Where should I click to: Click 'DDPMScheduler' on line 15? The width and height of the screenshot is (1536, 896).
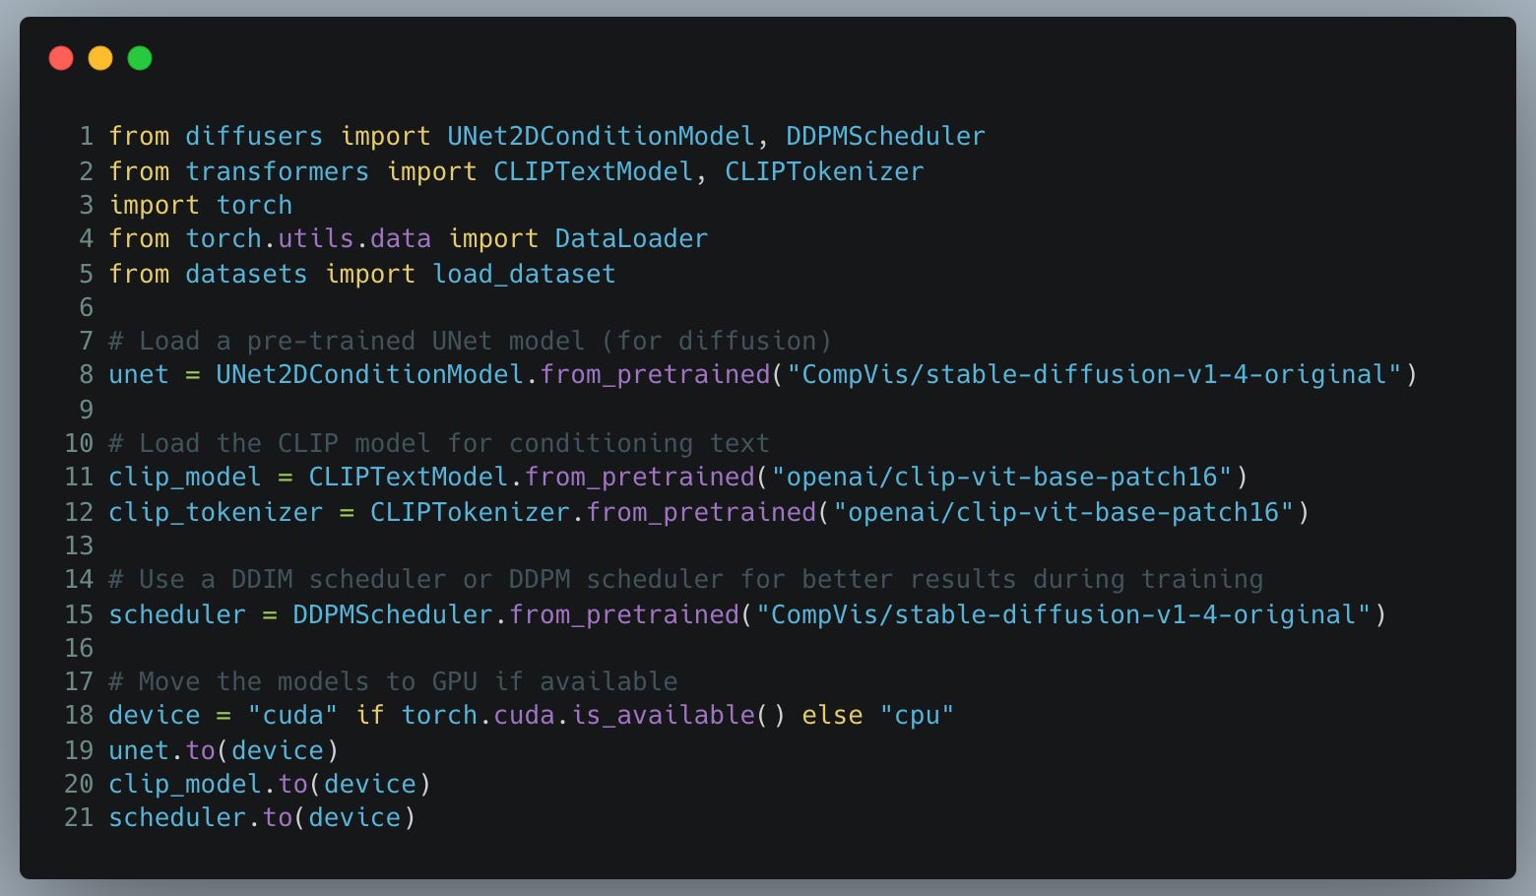click(x=393, y=614)
